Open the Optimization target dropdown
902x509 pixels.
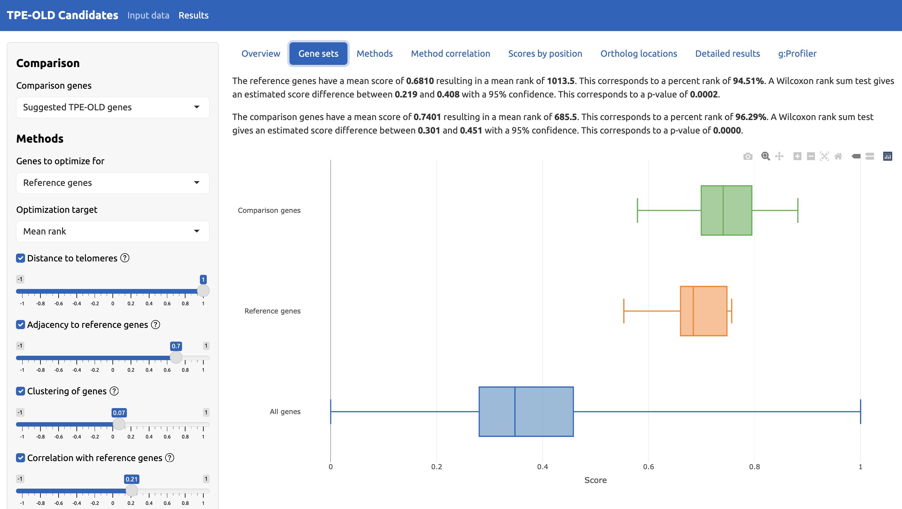pos(112,231)
